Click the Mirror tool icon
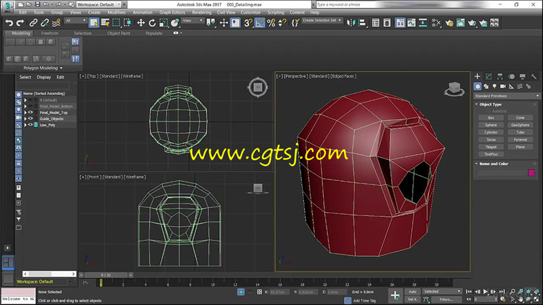 coord(351,23)
